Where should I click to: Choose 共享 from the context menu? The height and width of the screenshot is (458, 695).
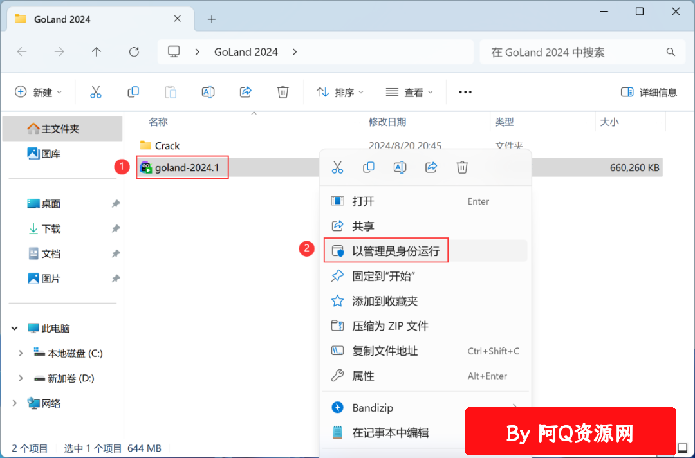pos(425,226)
